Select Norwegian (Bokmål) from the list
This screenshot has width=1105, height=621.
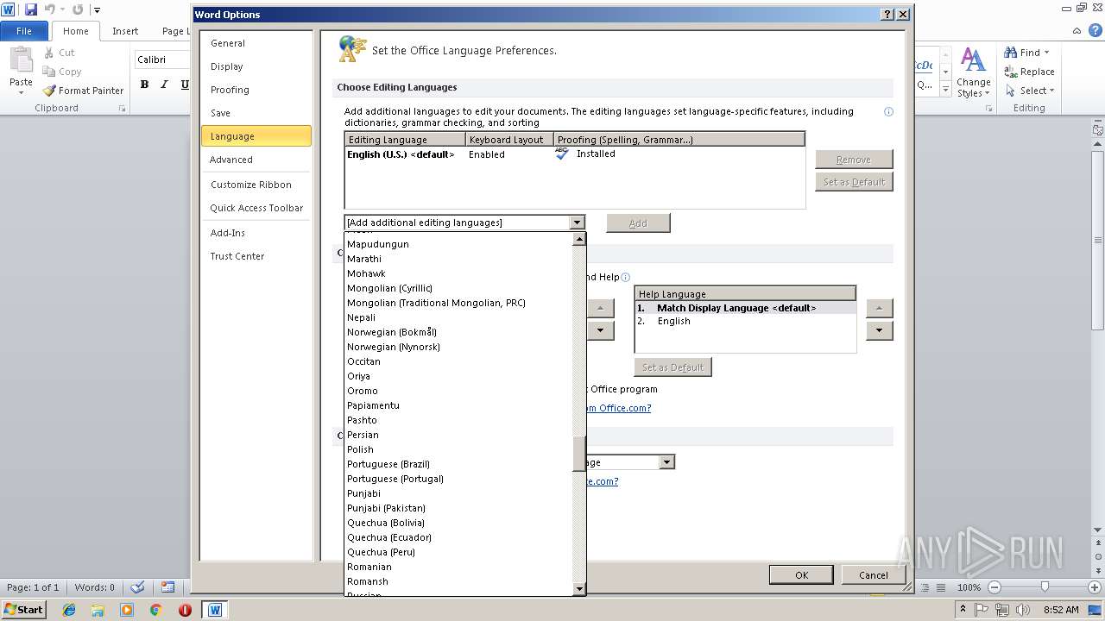458,332
